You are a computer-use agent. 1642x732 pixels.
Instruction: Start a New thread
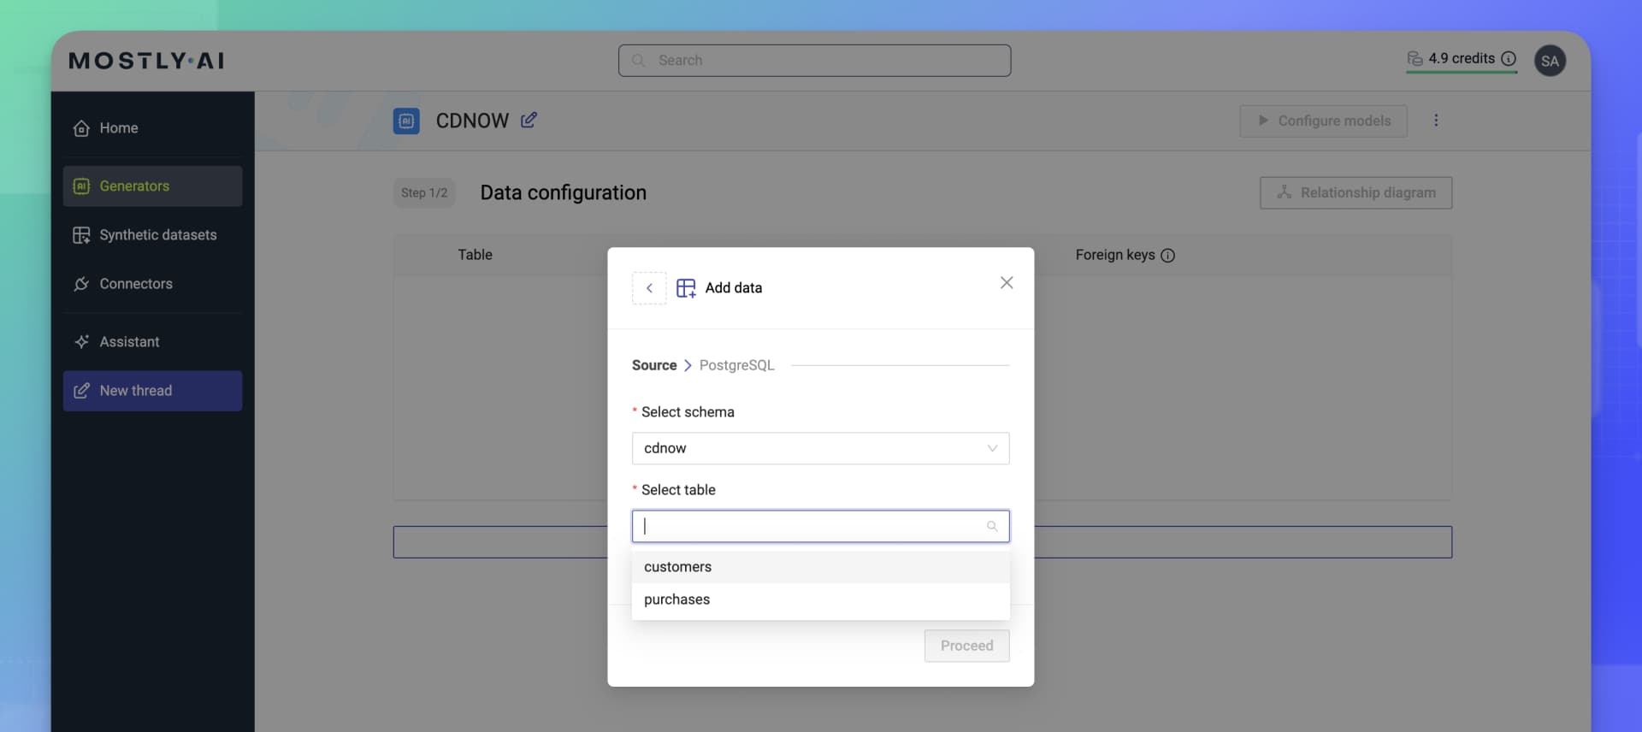coord(152,391)
